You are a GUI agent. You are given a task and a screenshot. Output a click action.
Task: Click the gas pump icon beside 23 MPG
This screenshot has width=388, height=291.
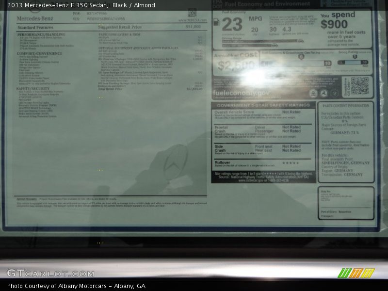pyautogui.click(x=216, y=22)
